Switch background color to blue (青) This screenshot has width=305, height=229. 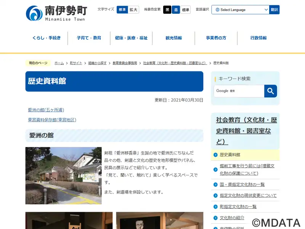tap(176, 10)
